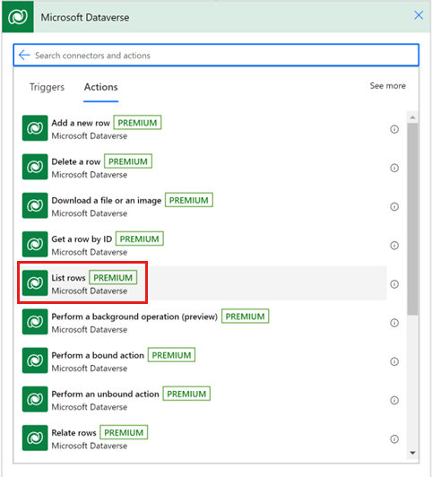
Task: Close the Microsoft Dataverse panel
Action: click(419, 15)
